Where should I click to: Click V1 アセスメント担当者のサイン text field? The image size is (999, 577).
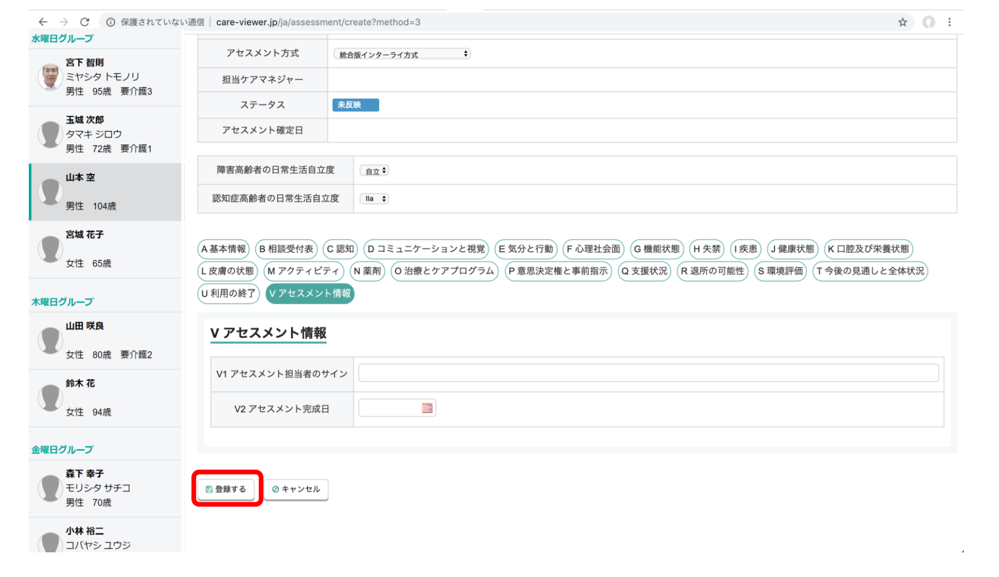click(x=648, y=373)
